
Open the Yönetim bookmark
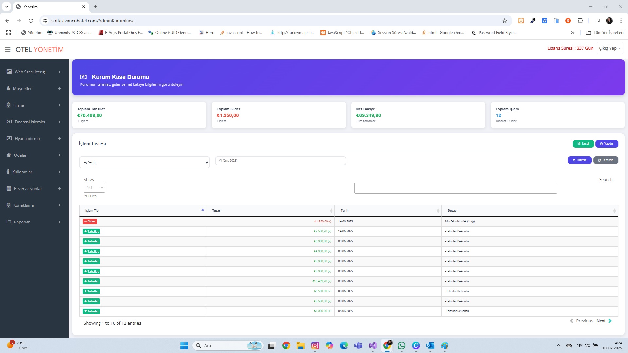pos(31,33)
